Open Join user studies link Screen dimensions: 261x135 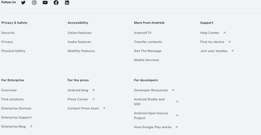[214, 51]
